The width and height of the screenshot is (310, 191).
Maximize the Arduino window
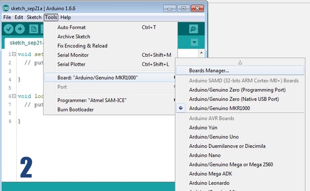click(183, 9)
